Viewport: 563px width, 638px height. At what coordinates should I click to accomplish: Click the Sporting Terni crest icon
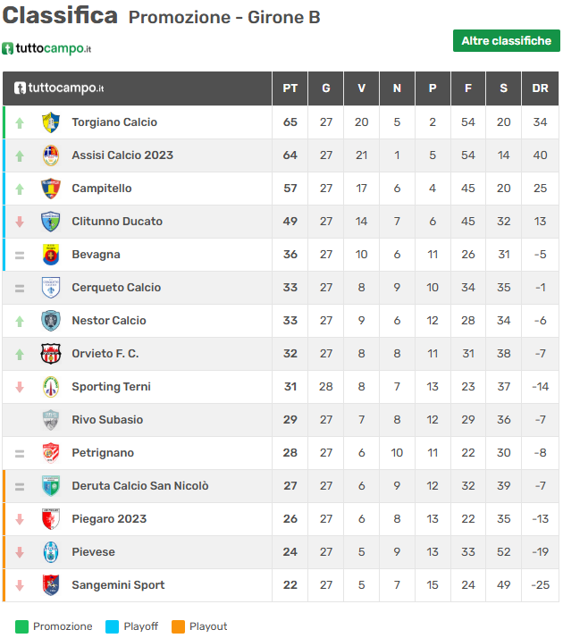click(x=51, y=387)
